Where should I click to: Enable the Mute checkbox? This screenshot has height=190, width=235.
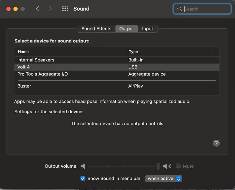[x=178, y=166]
